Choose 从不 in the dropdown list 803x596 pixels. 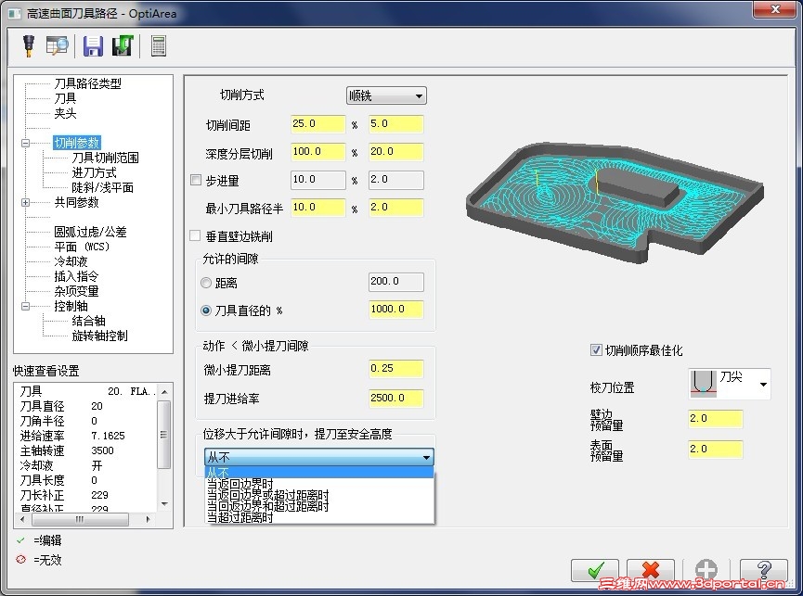[319, 472]
